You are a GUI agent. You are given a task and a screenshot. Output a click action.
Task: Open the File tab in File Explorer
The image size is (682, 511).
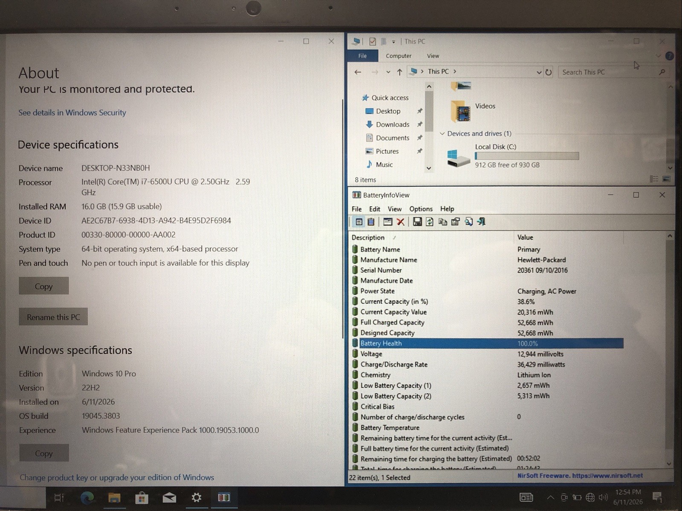(x=363, y=56)
